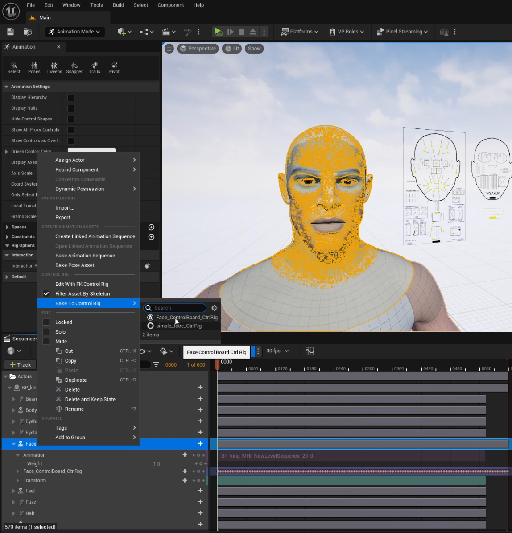Save the level with the floppy disk icon
The image size is (512, 533).
10,32
